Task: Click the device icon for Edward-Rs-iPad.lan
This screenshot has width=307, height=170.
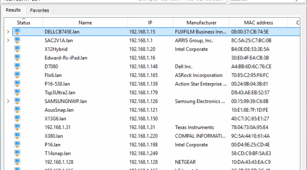Action: 17,58
